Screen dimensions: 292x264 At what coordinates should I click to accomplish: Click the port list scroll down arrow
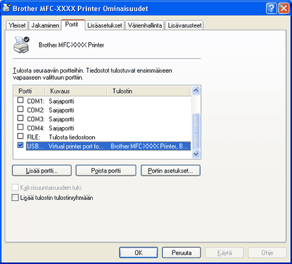196,154
